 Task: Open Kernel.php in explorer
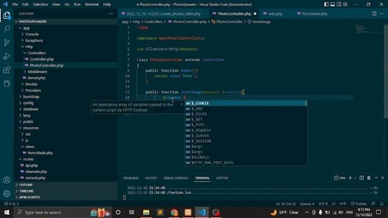[x=36, y=78]
